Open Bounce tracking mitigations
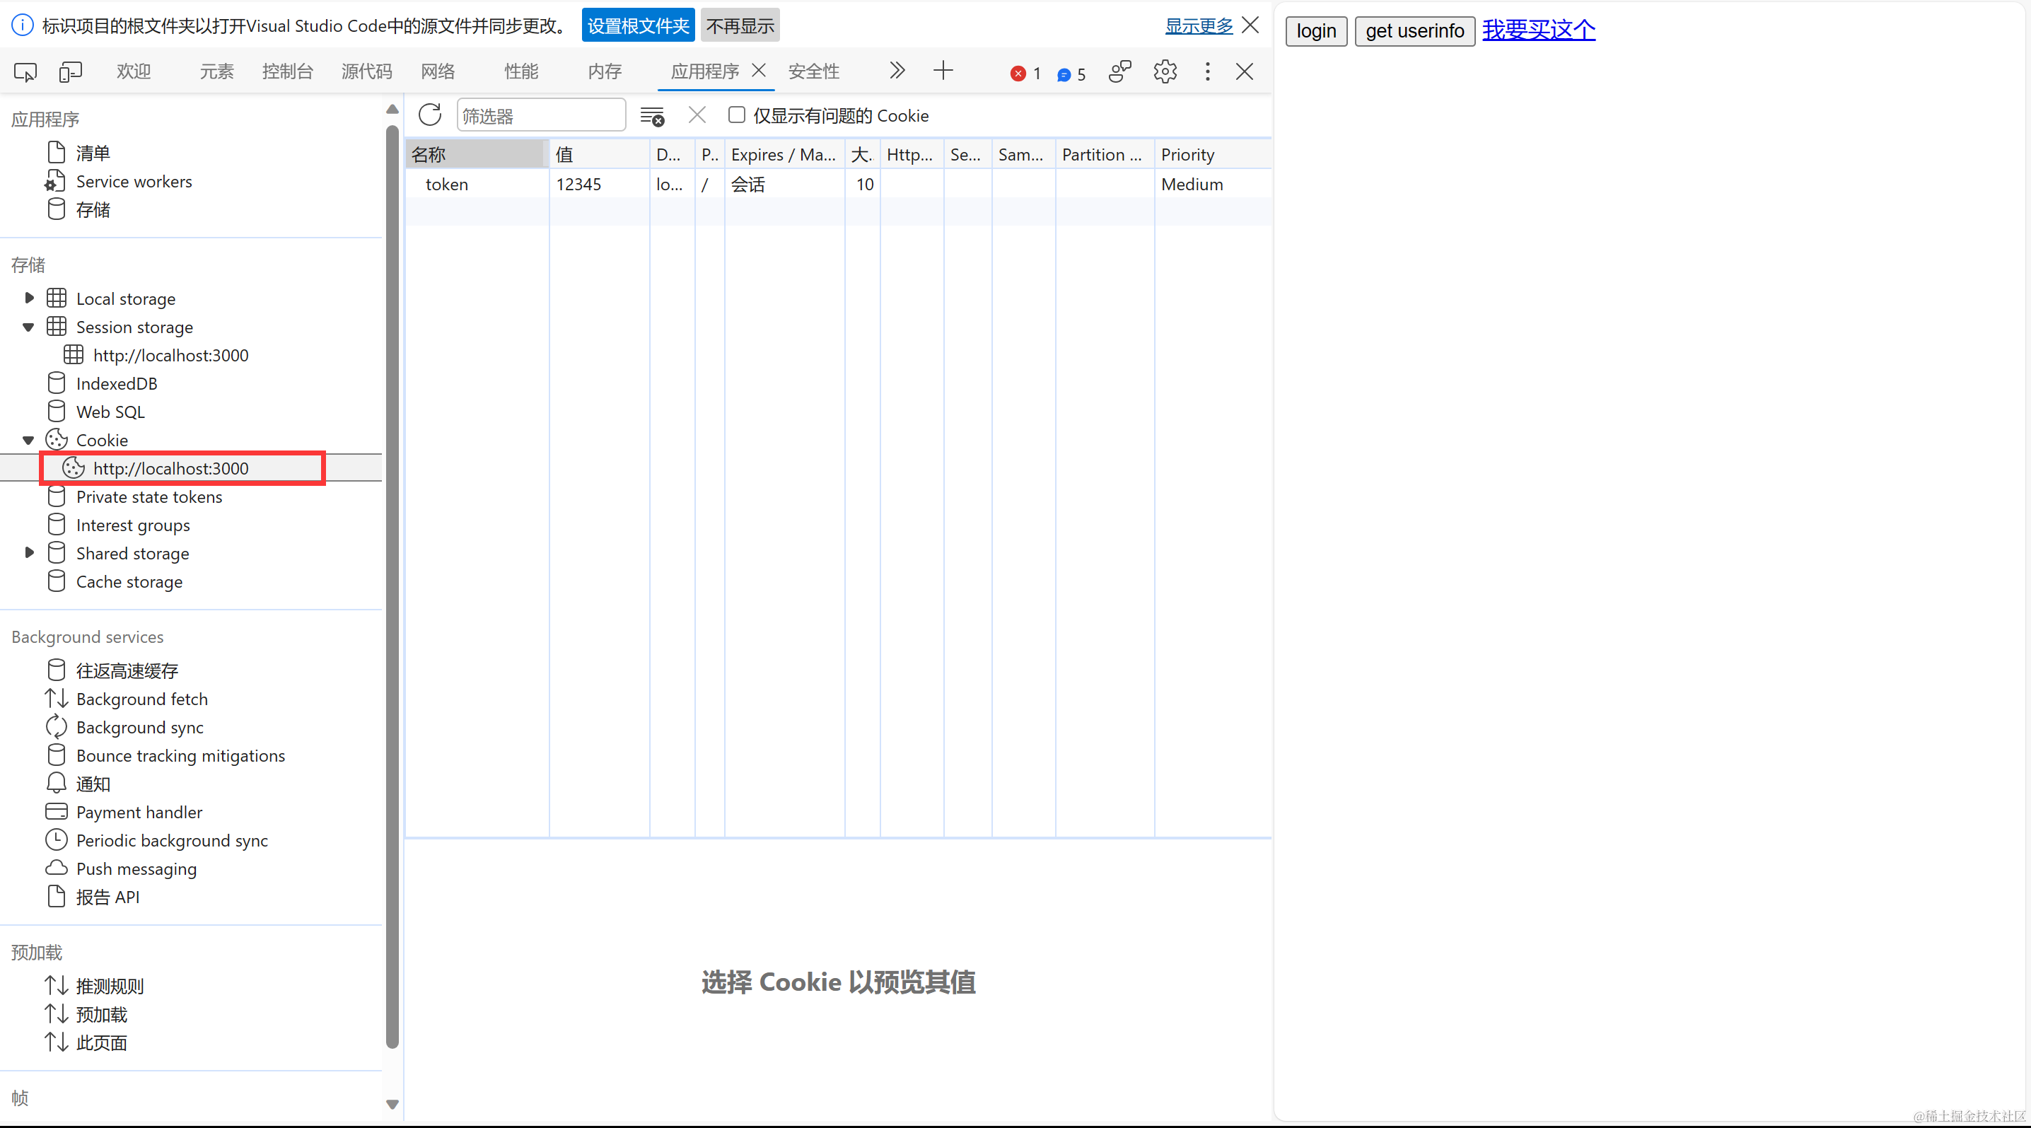The height and width of the screenshot is (1128, 2031). point(180,755)
